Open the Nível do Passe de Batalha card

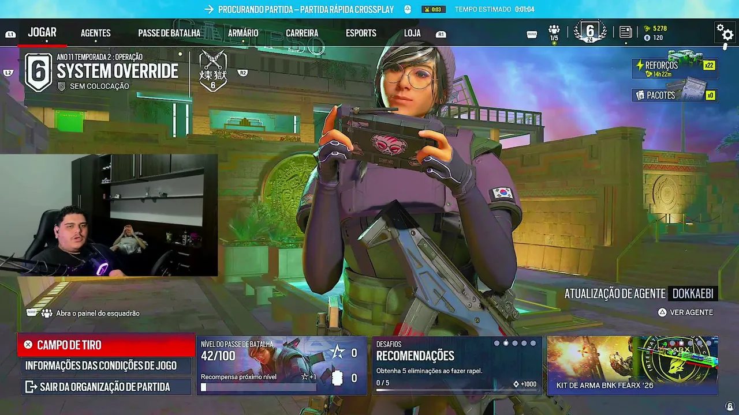282,365
